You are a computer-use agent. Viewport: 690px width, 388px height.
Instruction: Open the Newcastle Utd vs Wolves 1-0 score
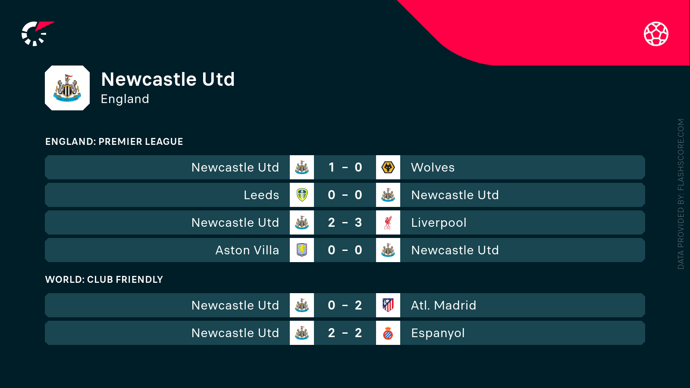pos(345,167)
